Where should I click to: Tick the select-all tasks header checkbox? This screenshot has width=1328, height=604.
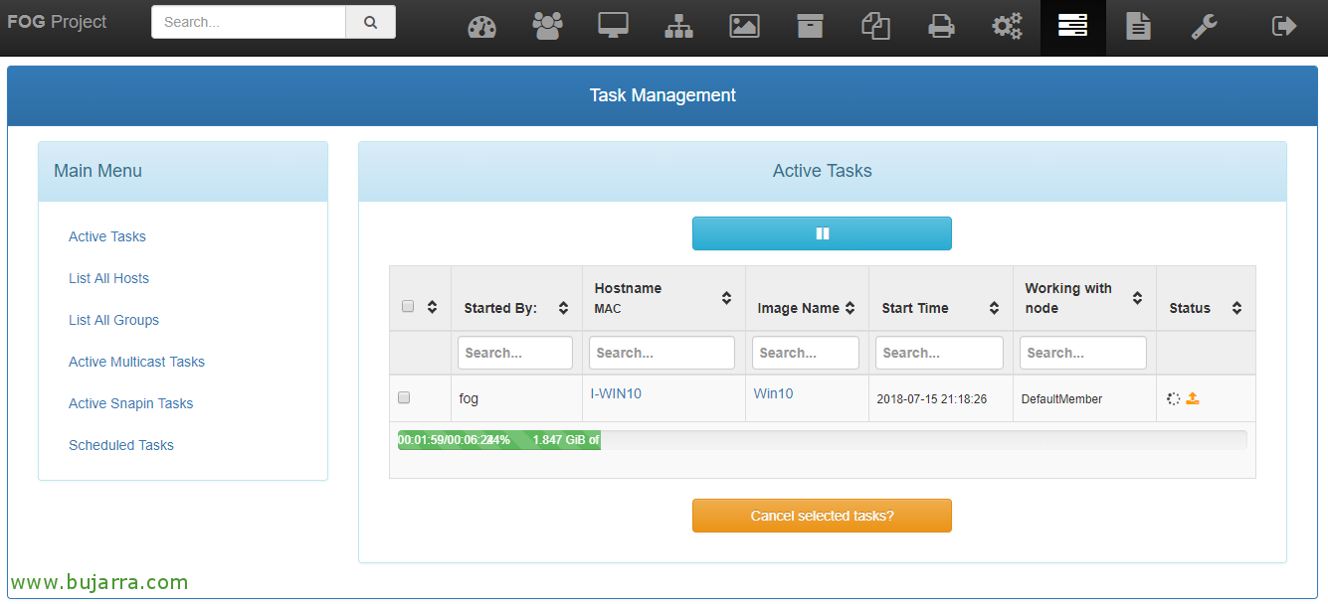408,306
